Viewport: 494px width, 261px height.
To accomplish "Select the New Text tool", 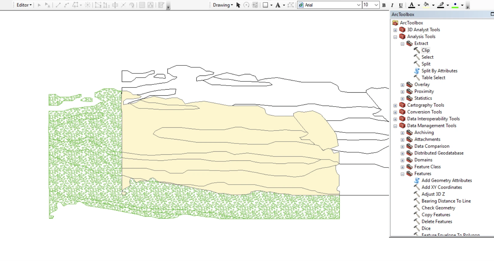I will coord(278,5).
